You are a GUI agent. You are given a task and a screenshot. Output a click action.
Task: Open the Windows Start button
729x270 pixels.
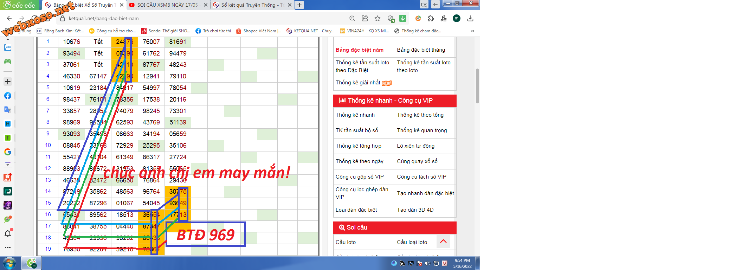(x=9, y=263)
